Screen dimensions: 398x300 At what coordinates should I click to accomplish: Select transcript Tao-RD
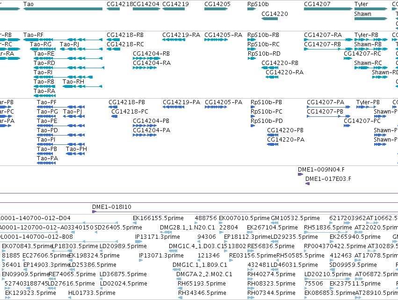(x=69, y=68)
